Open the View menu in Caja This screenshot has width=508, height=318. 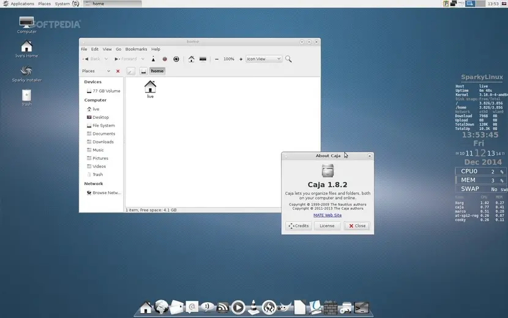pyautogui.click(x=107, y=49)
